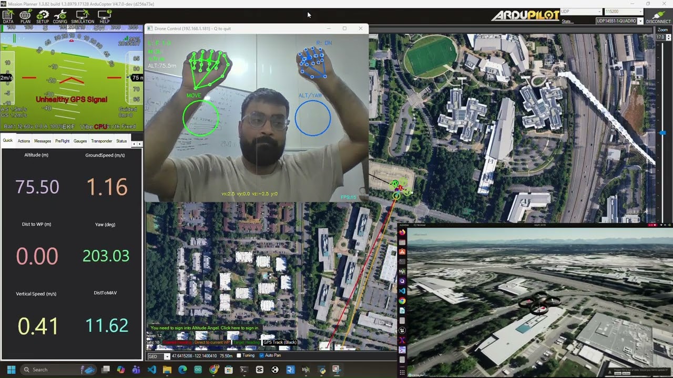The image size is (673, 378).
Task: Click the DISCONNECT plug icon
Action: tap(658, 14)
